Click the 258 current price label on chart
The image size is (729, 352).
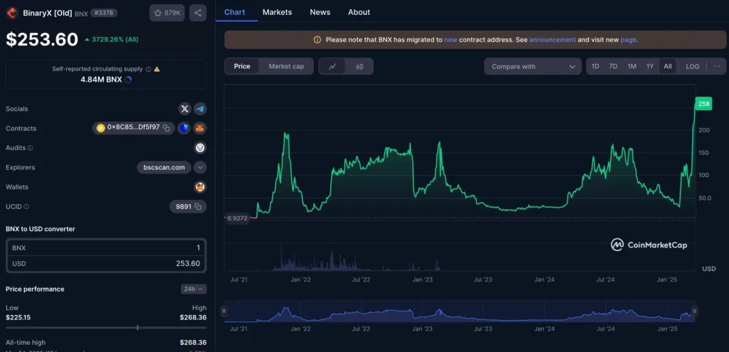704,104
